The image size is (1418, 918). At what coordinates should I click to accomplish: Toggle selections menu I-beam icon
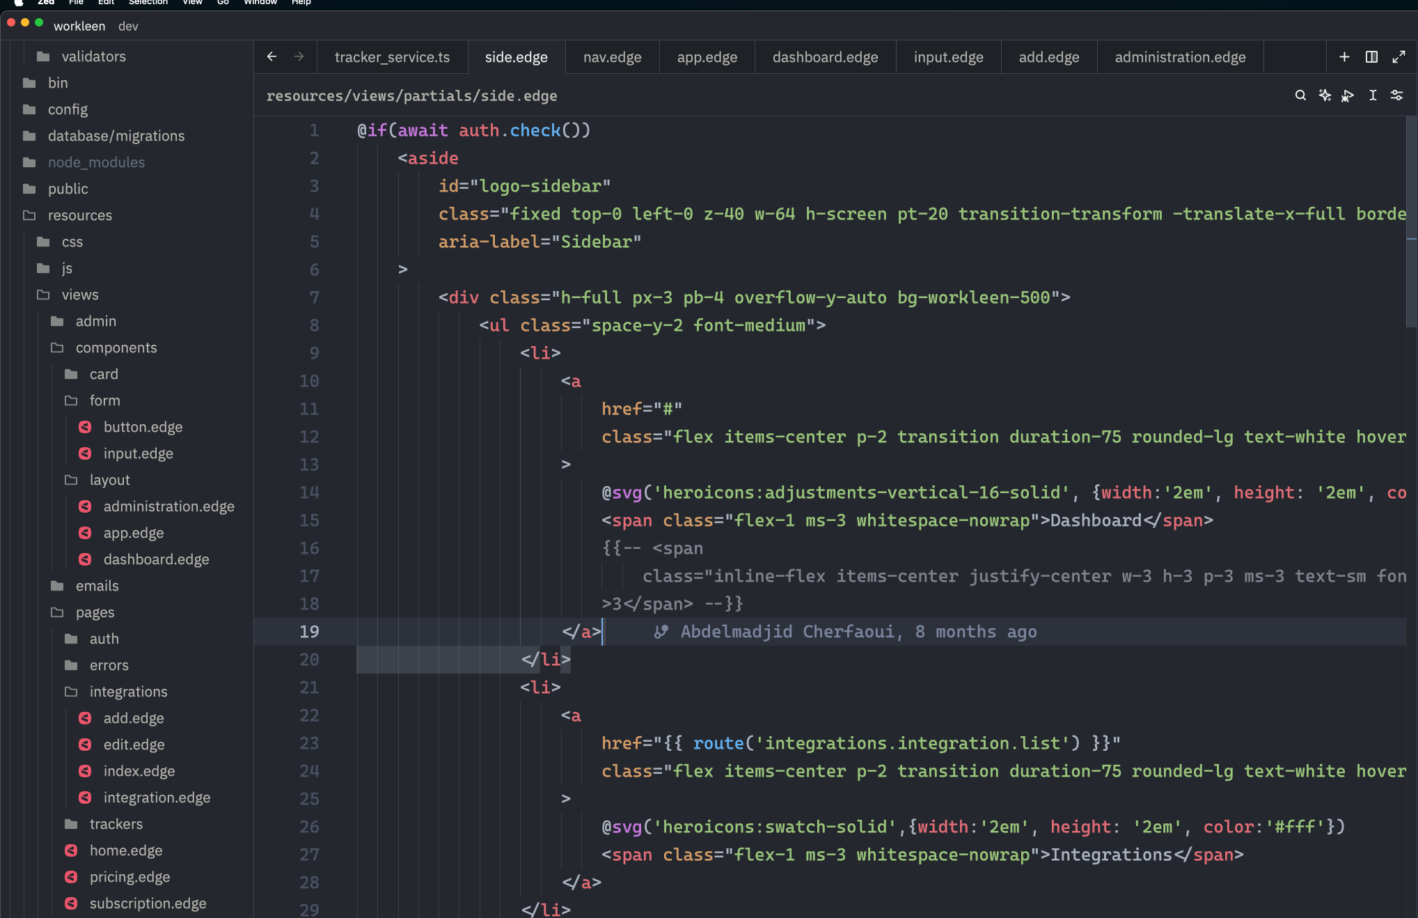pyautogui.click(x=1372, y=95)
